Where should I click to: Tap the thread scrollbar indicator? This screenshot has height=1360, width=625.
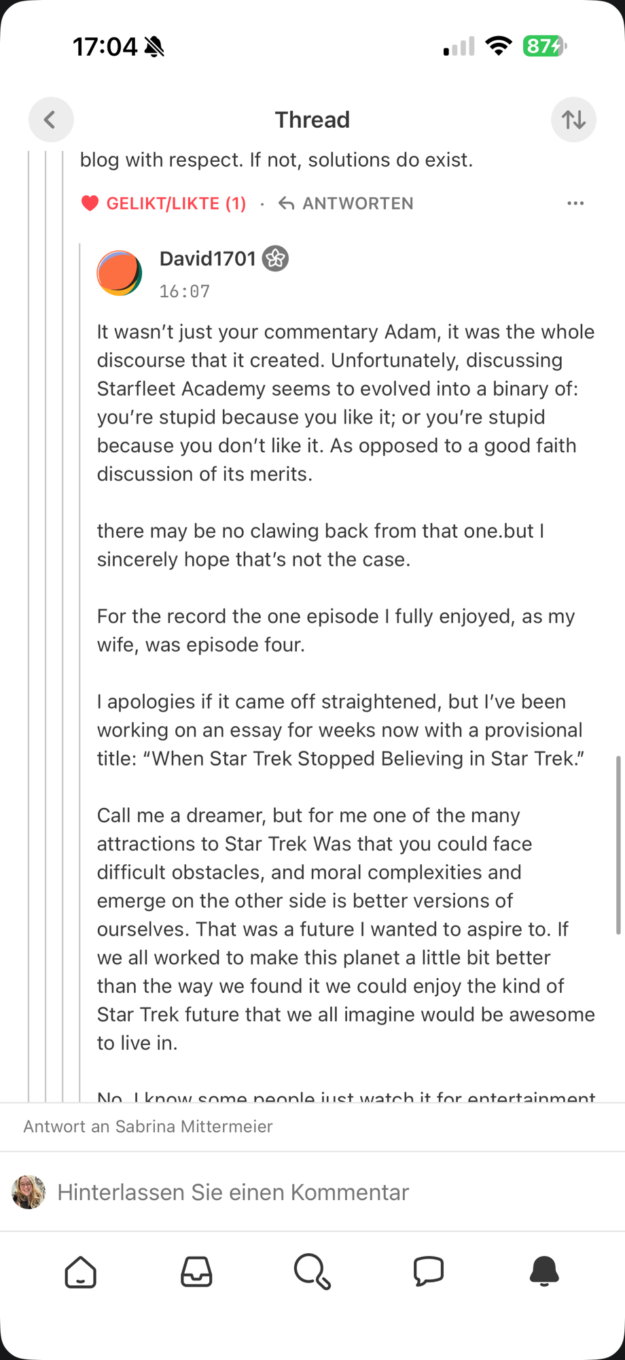618,845
